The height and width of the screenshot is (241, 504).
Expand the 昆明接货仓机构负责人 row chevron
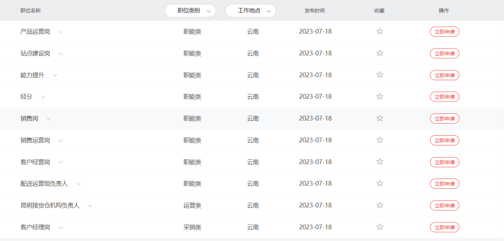[x=90, y=206]
